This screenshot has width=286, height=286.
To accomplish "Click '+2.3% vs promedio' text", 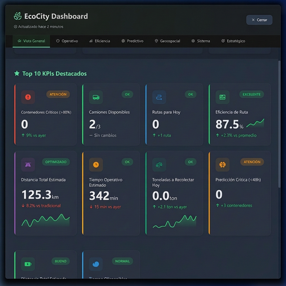I will coord(239,135).
